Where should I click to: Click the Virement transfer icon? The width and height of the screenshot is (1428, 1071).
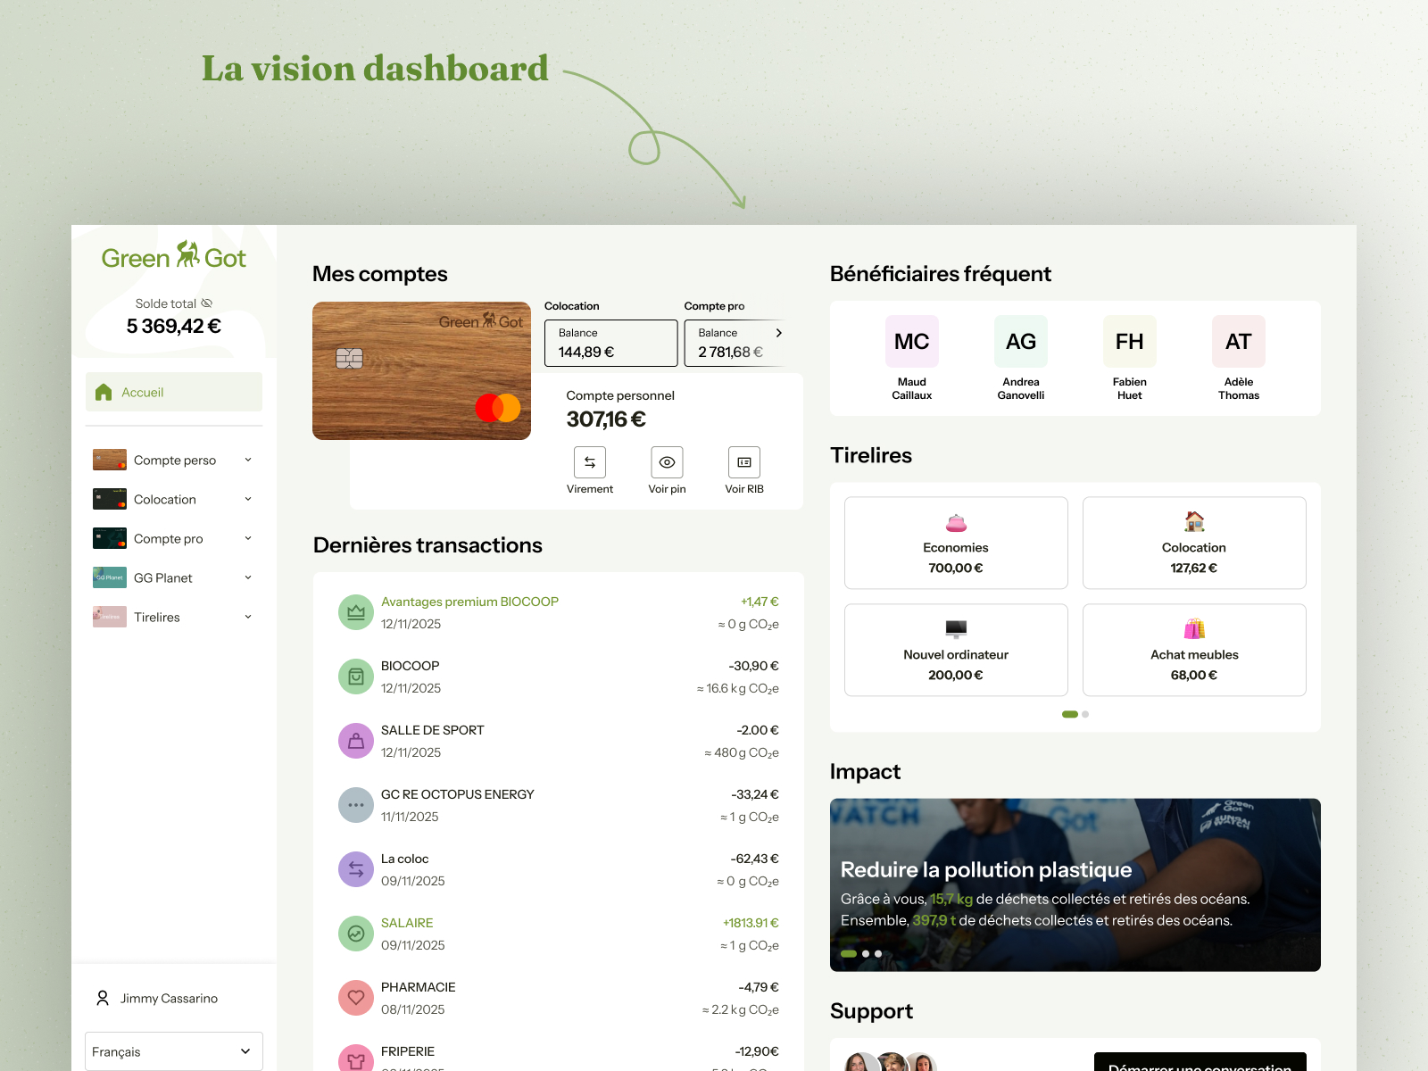pos(590,462)
